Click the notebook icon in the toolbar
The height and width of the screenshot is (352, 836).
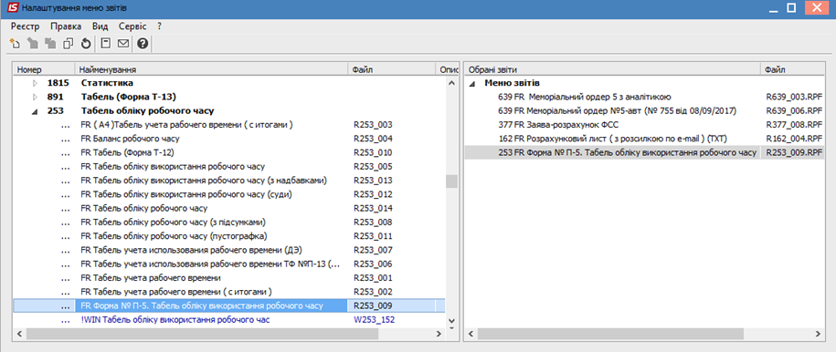tap(106, 44)
